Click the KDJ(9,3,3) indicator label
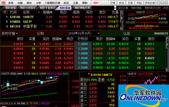This screenshot has width=169, height=107. pos(7,103)
